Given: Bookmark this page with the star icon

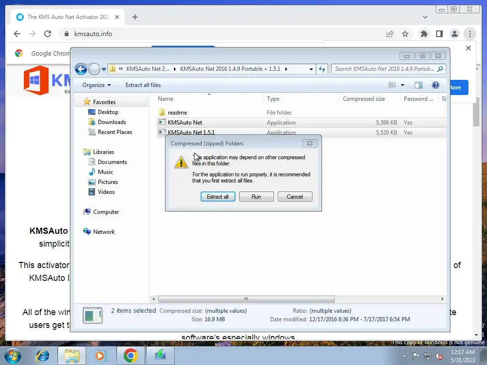Looking at the screenshot, I should point(405,34).
